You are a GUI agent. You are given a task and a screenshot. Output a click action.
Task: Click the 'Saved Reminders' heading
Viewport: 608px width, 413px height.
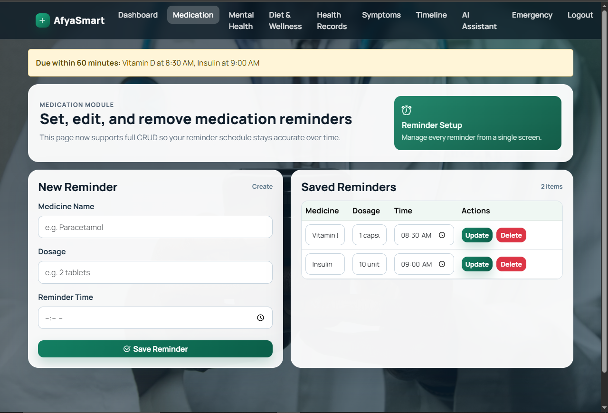coord(349,187)
